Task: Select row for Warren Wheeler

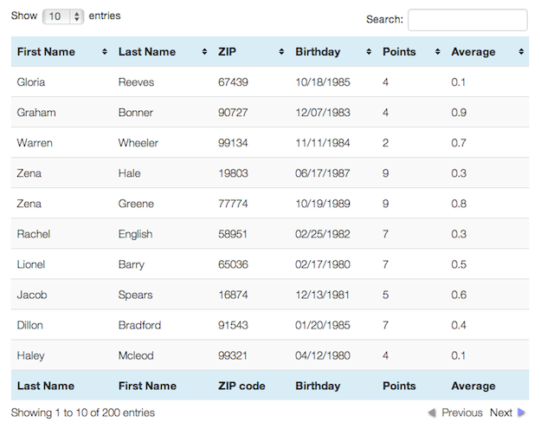Action: [269, 143]
